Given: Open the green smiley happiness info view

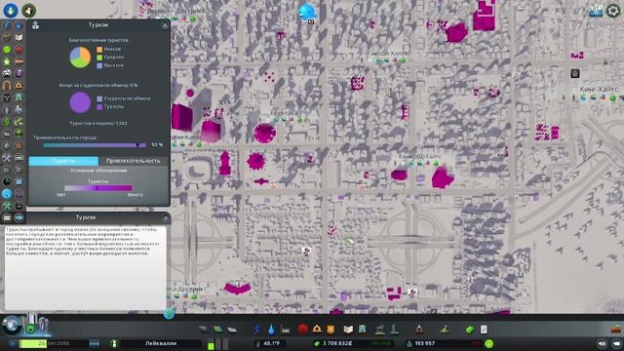Looking at the screenshot, I should coord(7,50).
